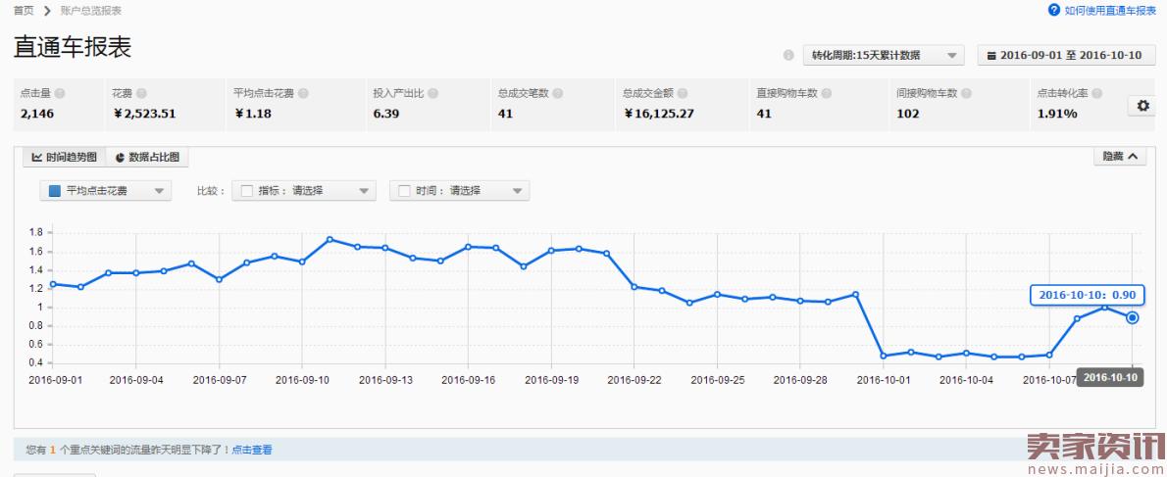1167x477 pixels.
Task: Open 转化周期:15天累计数据 dropdown
Action: click(884, 55)
